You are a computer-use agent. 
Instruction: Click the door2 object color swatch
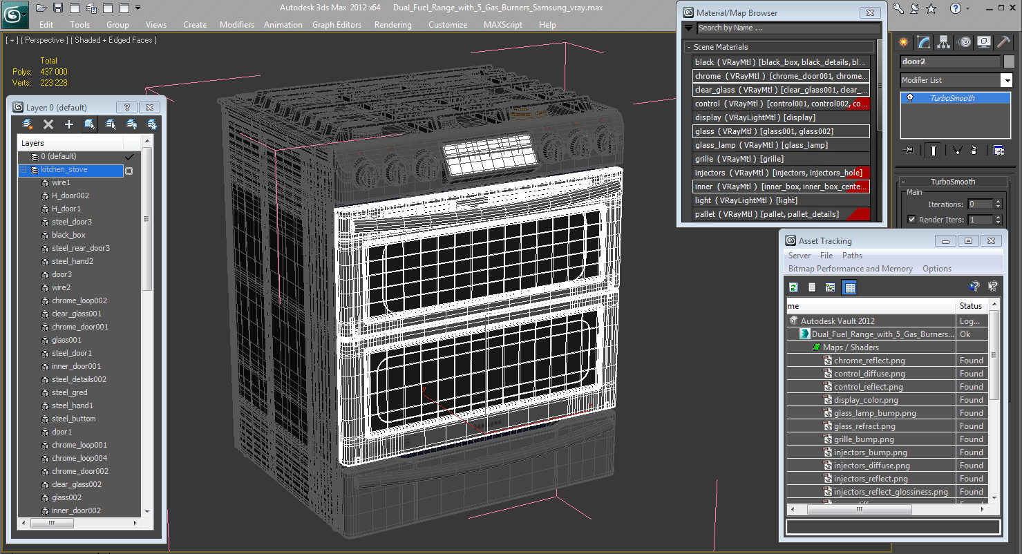point(1009,62)
